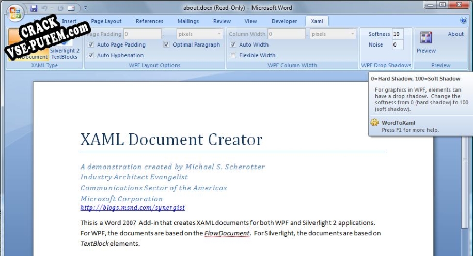The image size is (473, 256).
Task: Click the Softness value field
Action: pyautogui.click(x=398, y=34)
